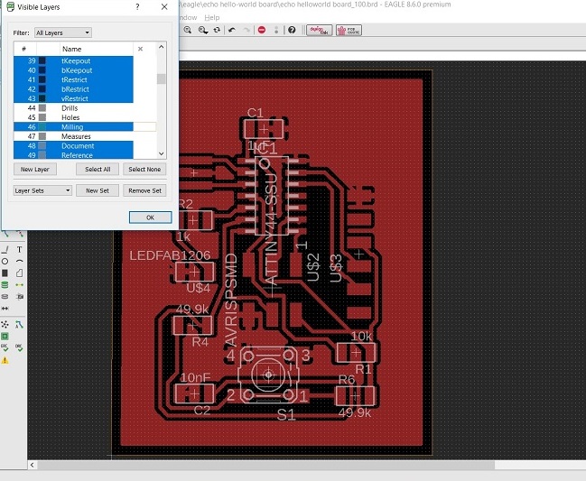This screenshot has width=586, height=481.
Task: Select the Dimension tool
Action: [5, 309]
